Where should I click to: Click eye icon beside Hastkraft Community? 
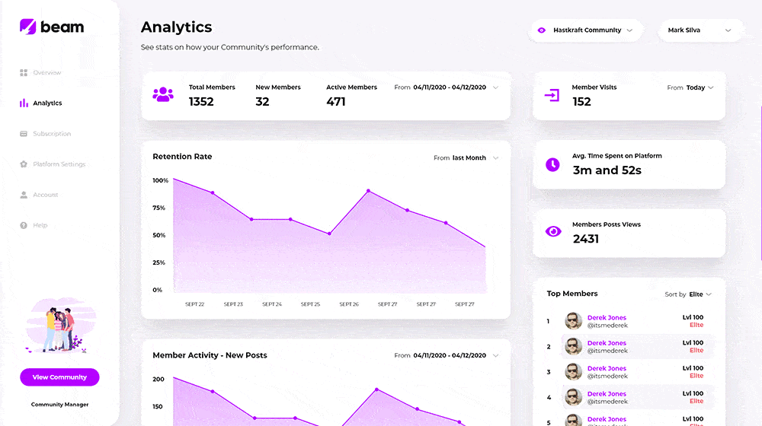pos(542,30)
